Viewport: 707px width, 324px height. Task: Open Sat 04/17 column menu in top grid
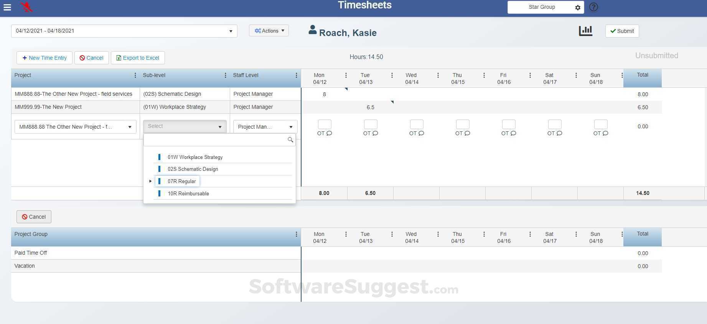576,75
